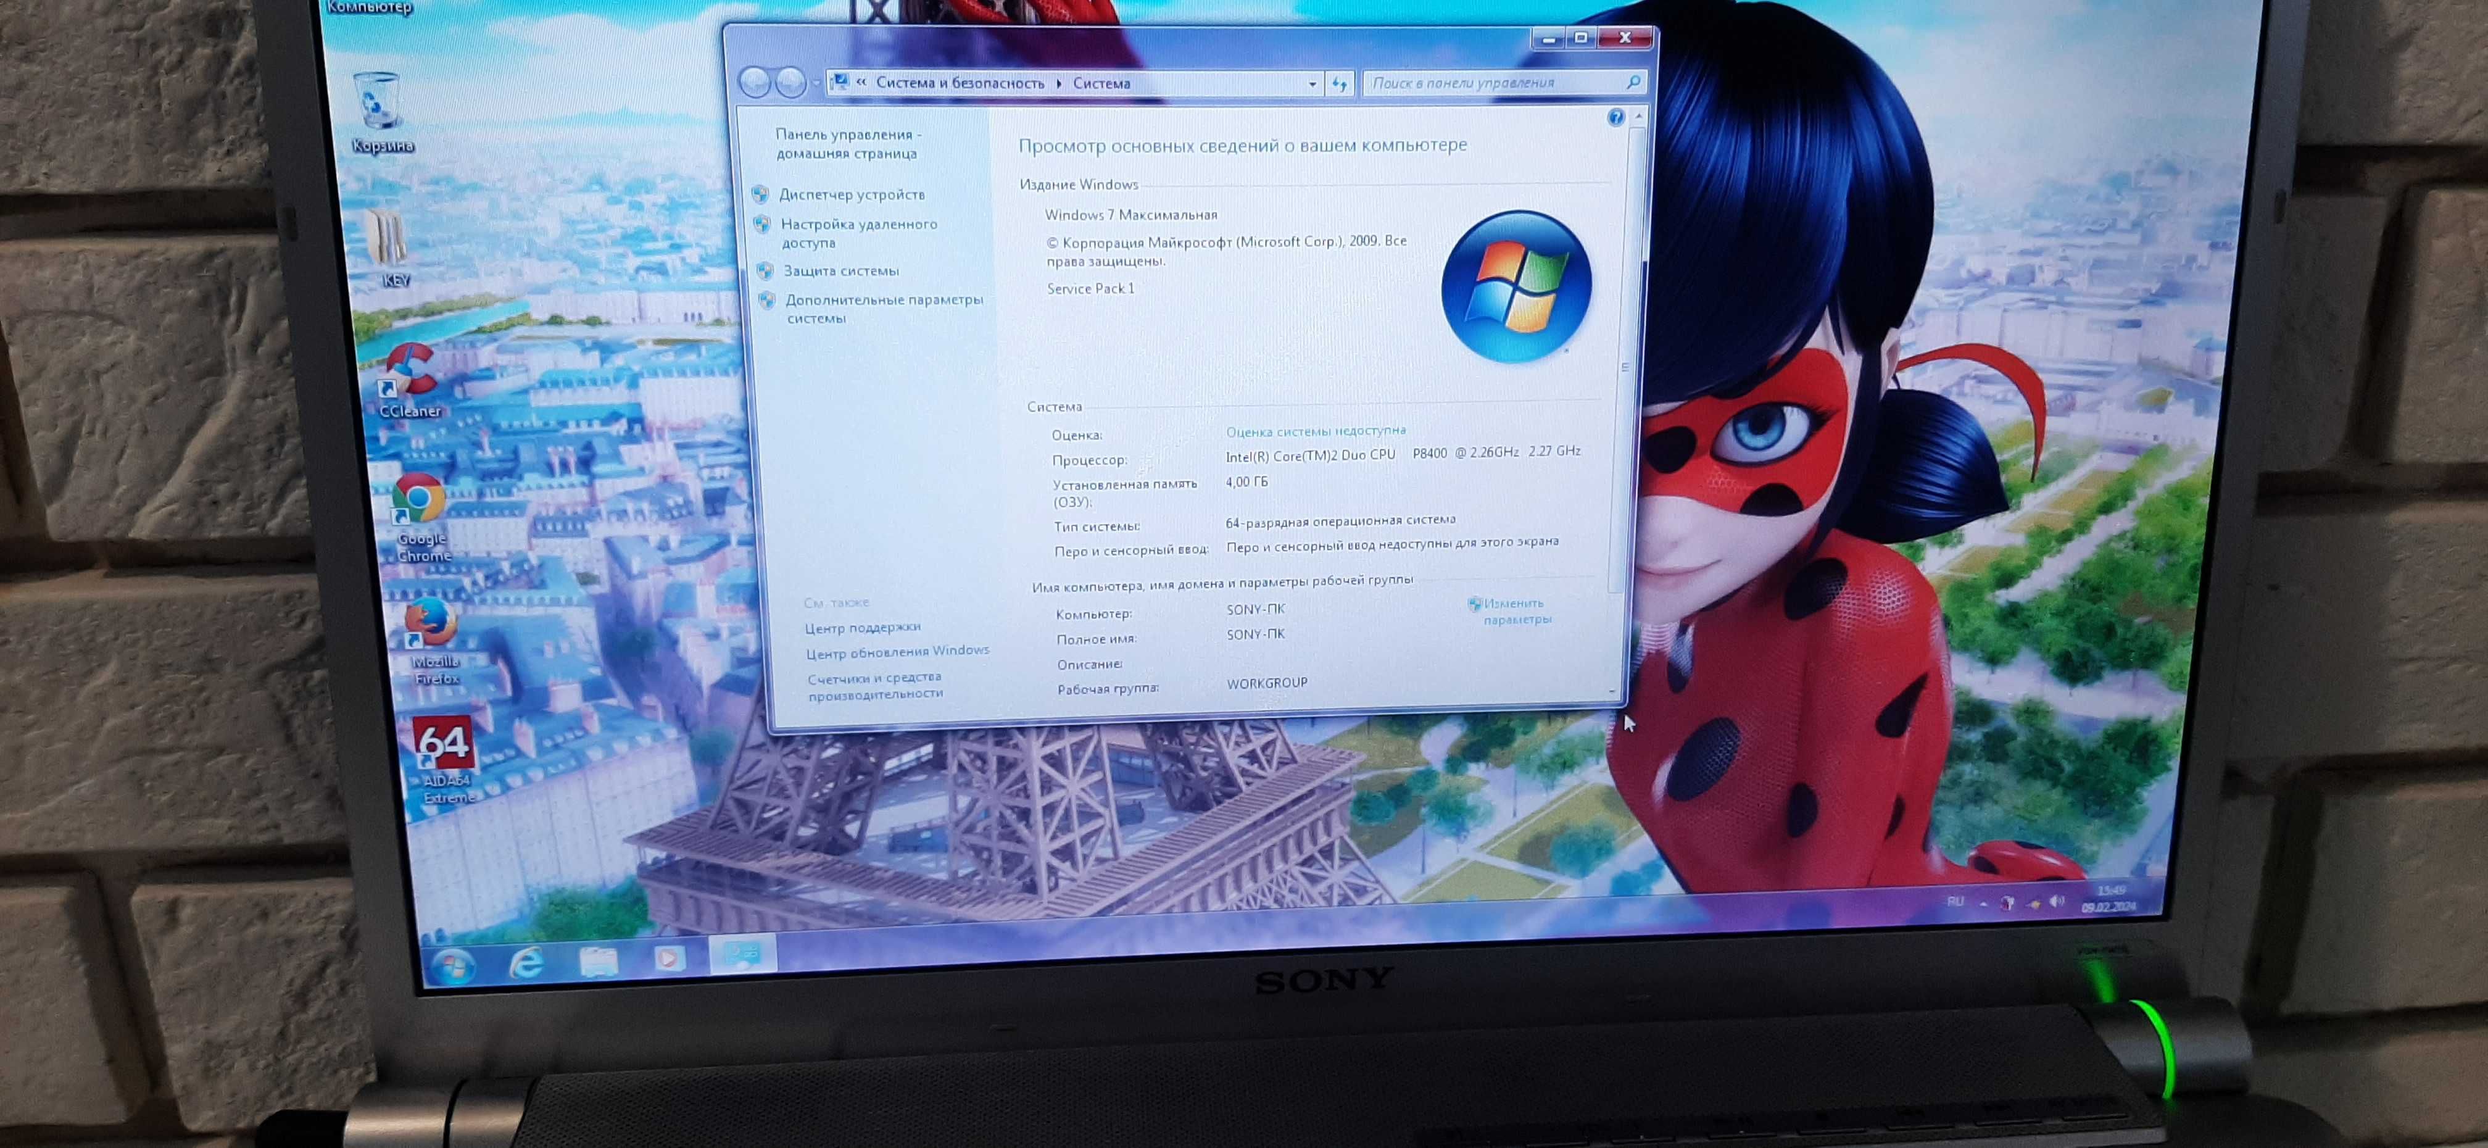The image size is (2488, 1148).
Task: Launch CCleaner from the desktop
Action: point(408,381)
